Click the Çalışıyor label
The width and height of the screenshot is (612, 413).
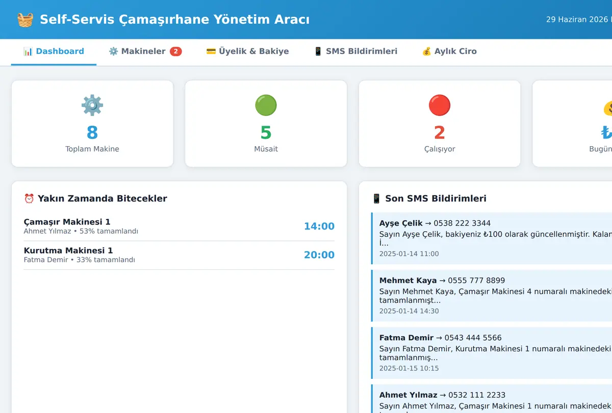tap(440, 149)
